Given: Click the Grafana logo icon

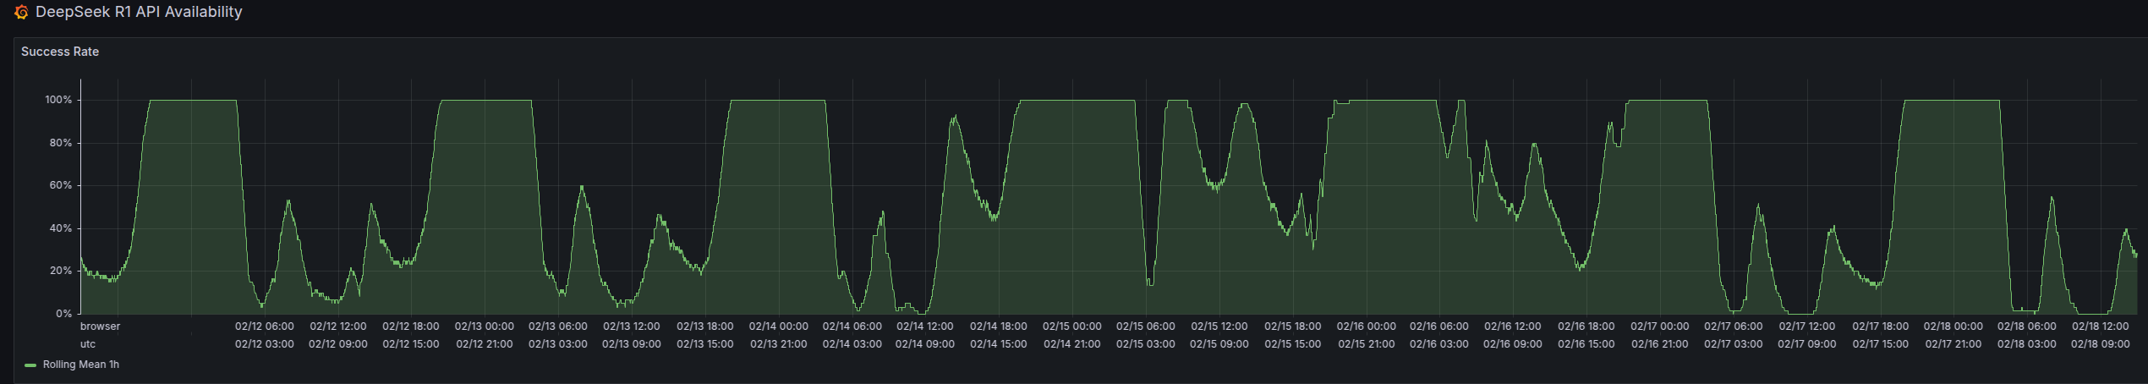Looking at the screenshot, I should point(21,13).
